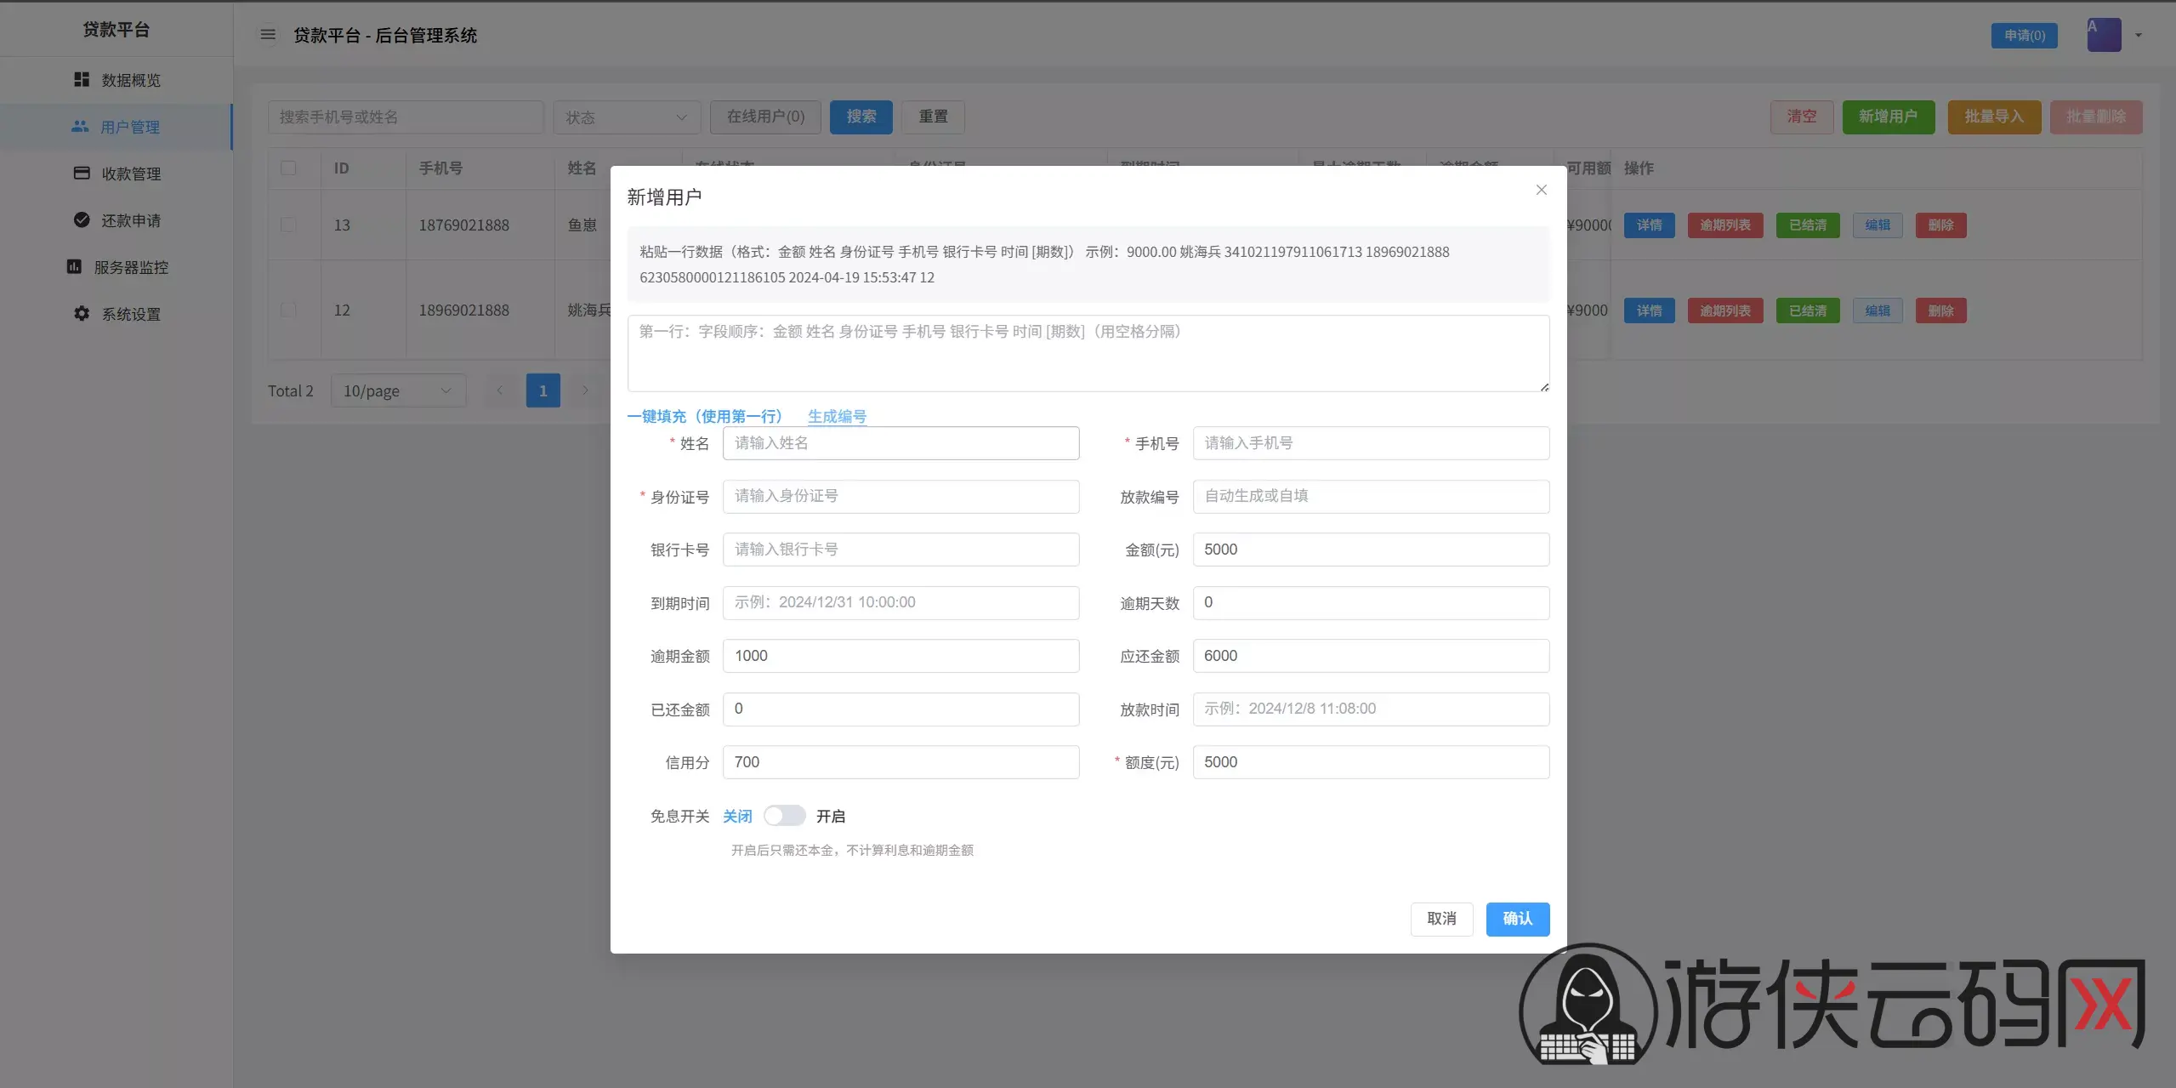2176x1088 pixels.
Task: Click the 还款申请 checkmark icon
Action: coord(82,219)
